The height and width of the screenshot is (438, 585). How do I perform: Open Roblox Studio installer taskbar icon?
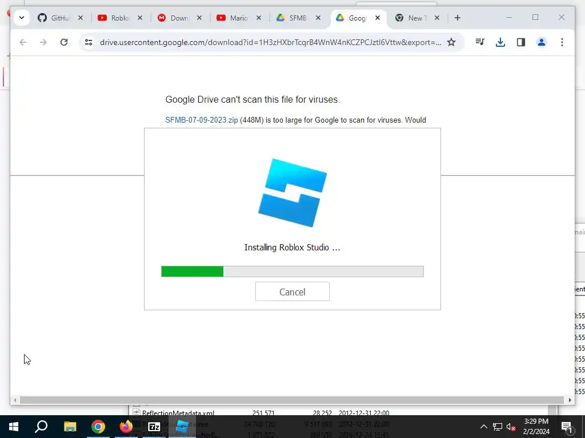click(182, 427)
